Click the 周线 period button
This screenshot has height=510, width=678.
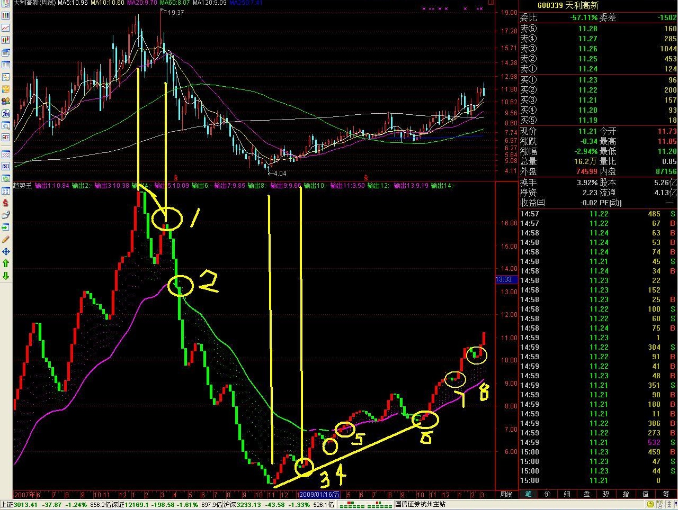pos(506,494)
